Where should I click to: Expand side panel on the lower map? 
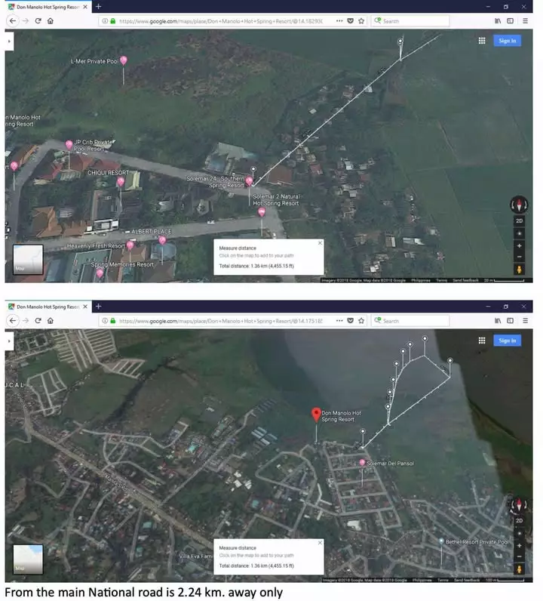[x=9, y=341]
